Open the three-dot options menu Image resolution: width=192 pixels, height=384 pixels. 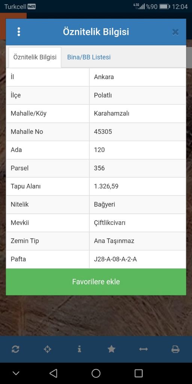(19, 32)
